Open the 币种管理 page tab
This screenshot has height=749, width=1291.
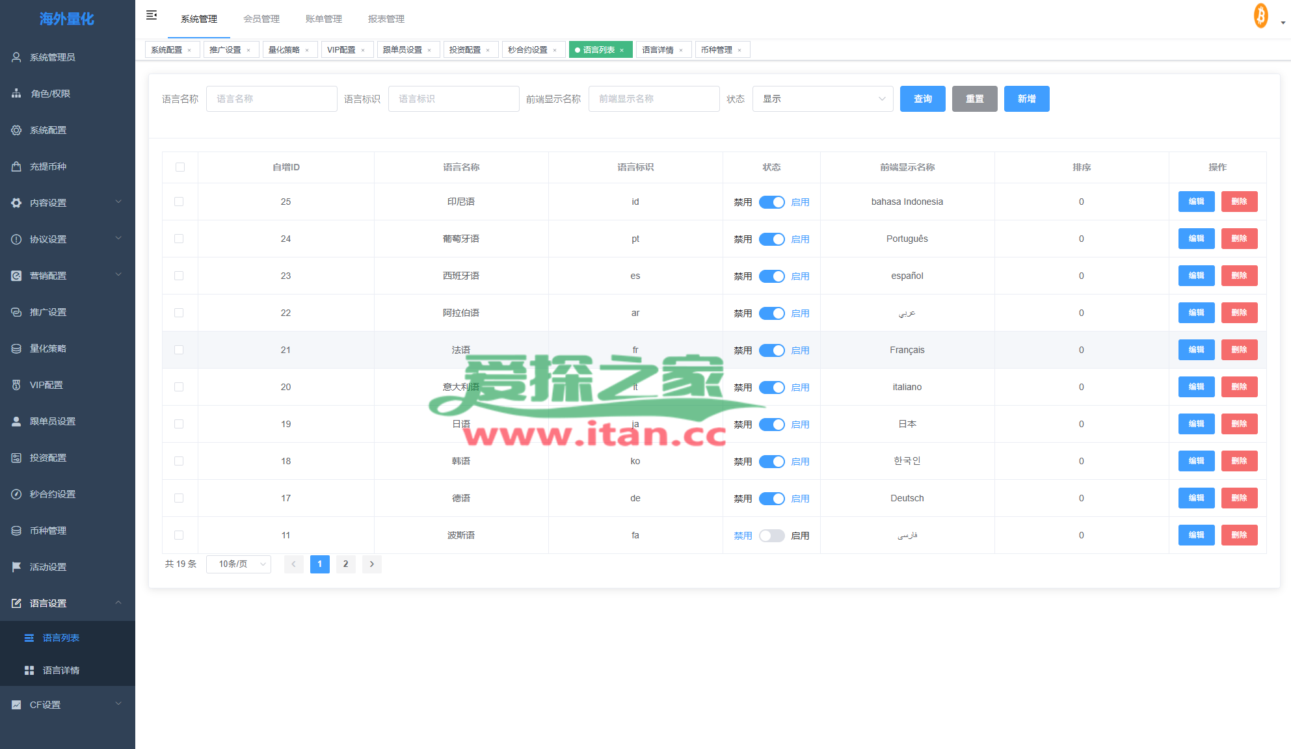[717, 50]
